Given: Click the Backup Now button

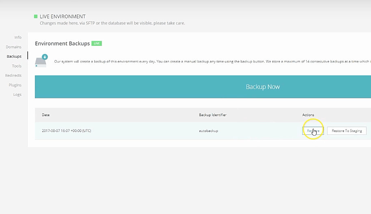Looking at the screenshot, I should tap(203, 86).
